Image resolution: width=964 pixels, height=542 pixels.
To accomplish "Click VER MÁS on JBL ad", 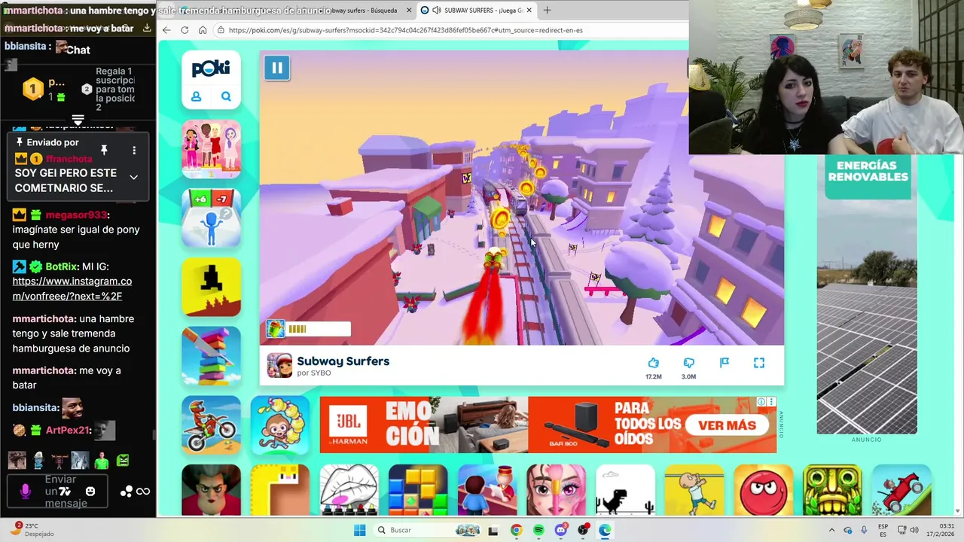I will point(727,425).
